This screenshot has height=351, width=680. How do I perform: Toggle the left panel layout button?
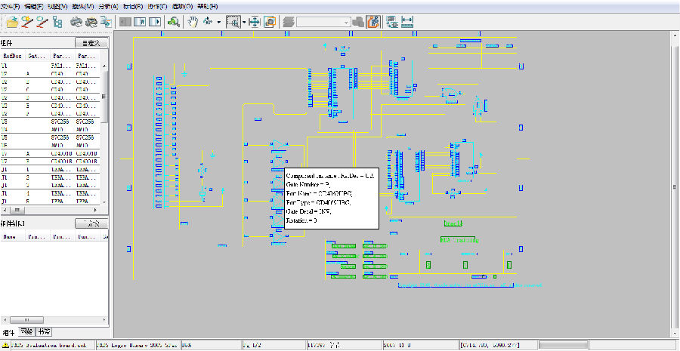tap(125, 22)
